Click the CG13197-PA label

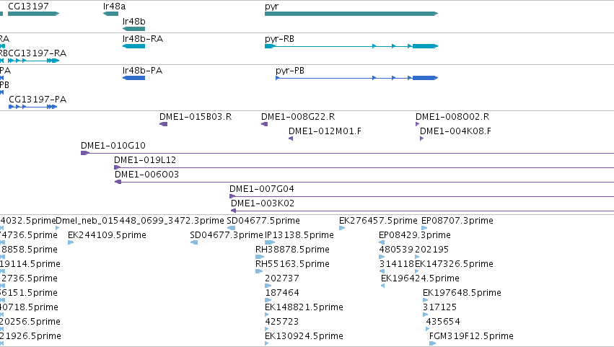pos(38,100)
